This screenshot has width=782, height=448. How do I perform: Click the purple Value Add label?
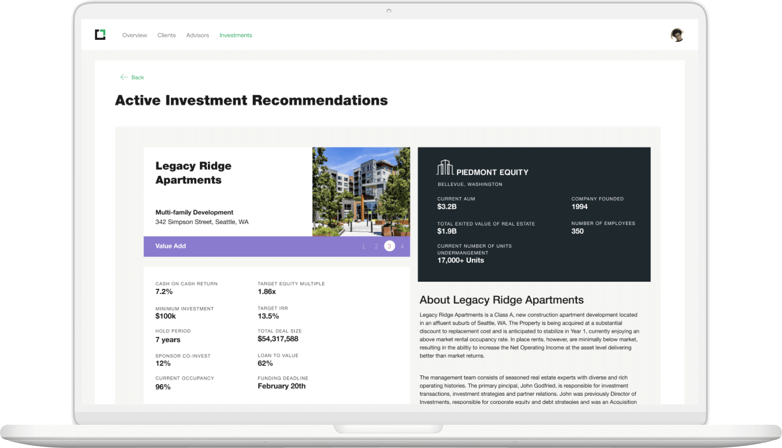[x=170, y=246]
